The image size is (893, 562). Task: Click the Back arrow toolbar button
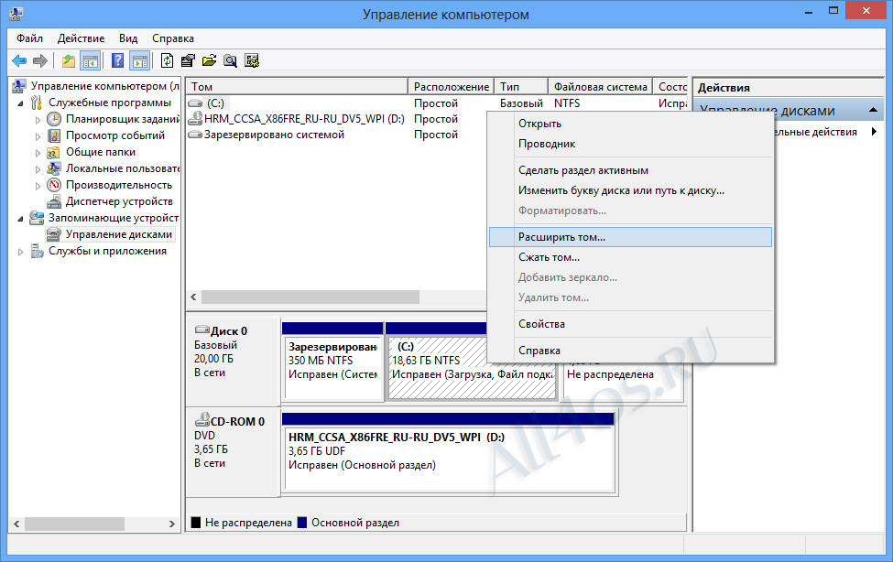pos(19,60)
